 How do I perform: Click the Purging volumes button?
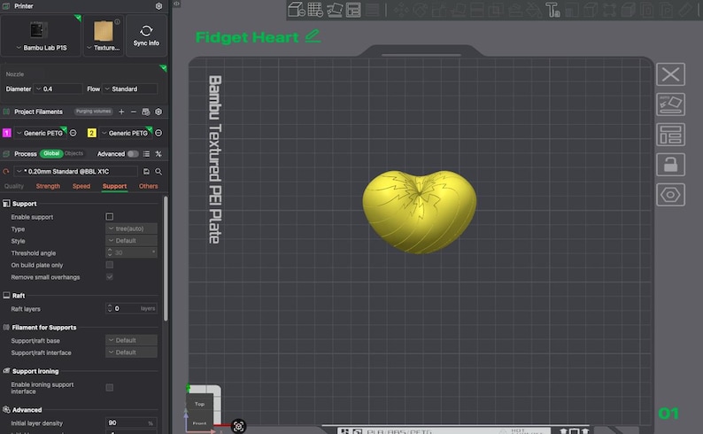point(93,112)
